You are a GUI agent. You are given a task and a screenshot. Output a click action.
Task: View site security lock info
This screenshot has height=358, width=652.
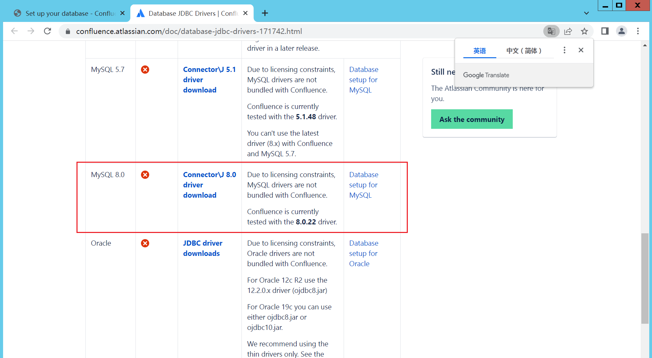pos(68,32)
